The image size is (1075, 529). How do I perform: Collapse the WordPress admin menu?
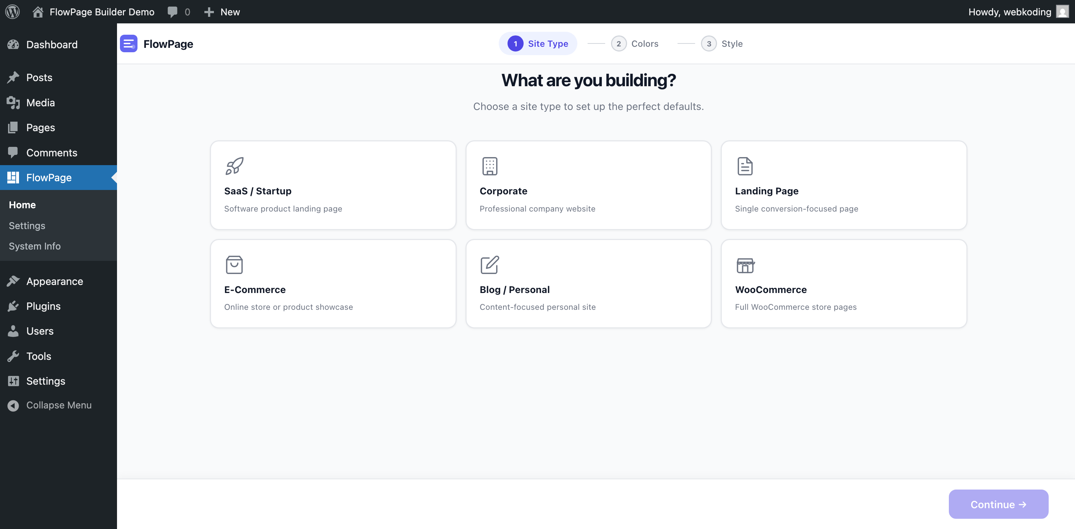[59, 405]
